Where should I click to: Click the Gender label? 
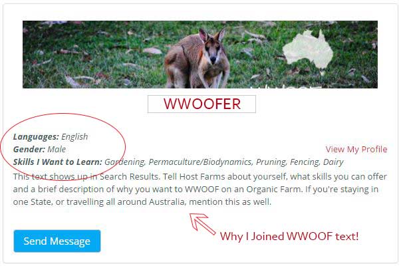coord(29,149)
